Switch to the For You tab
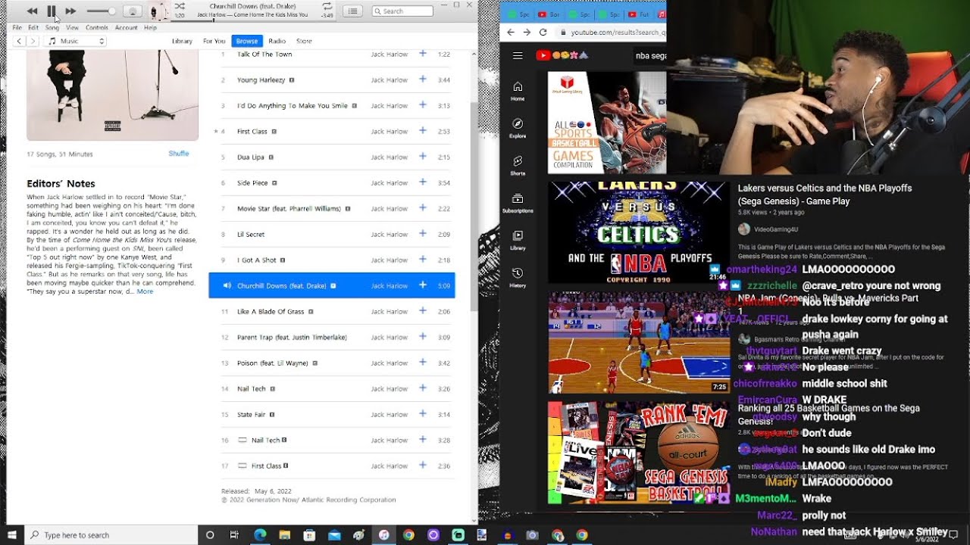This screenshot has width=970, height=545. tap(214, 41)
